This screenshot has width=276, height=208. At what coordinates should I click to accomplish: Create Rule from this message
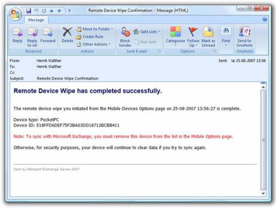(x=90, y=37)
